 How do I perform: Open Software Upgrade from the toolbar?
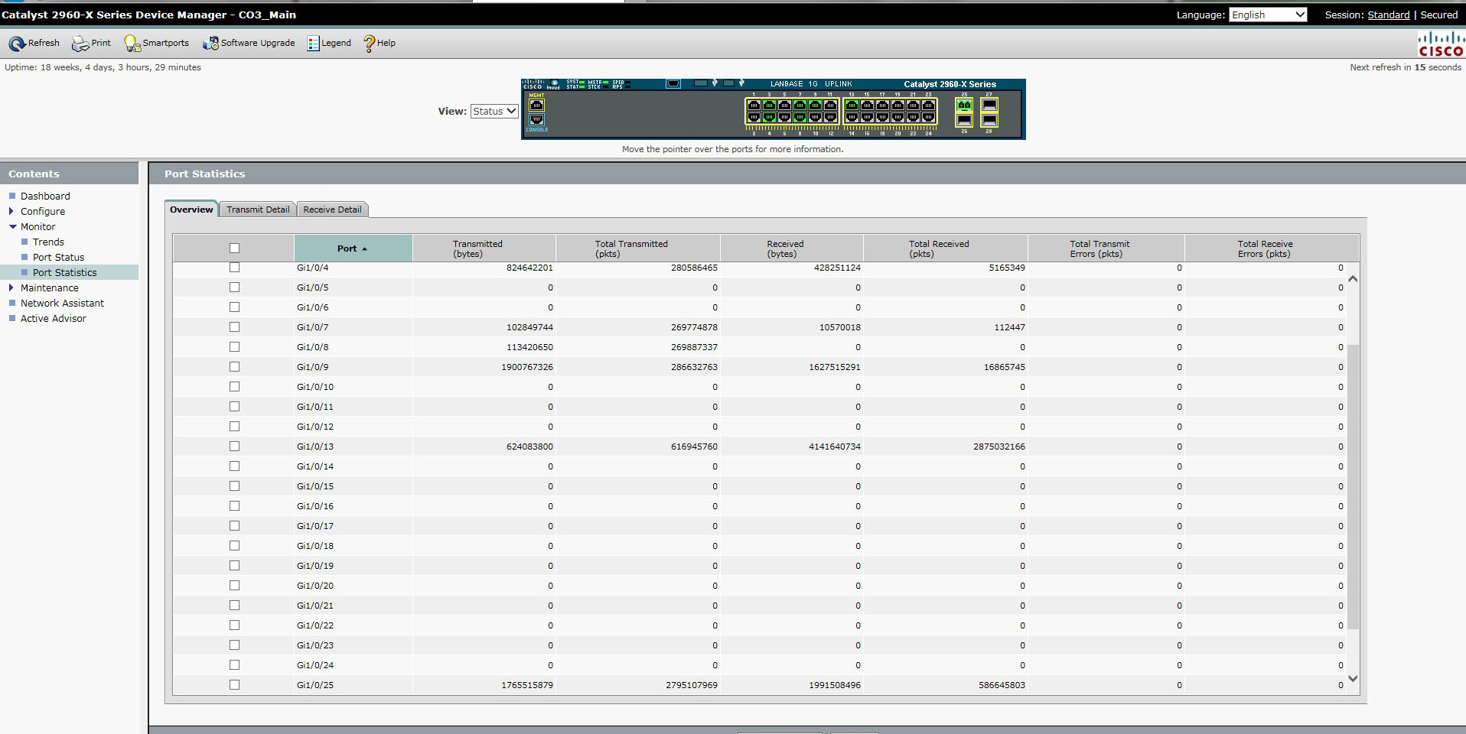pos(249,44)
